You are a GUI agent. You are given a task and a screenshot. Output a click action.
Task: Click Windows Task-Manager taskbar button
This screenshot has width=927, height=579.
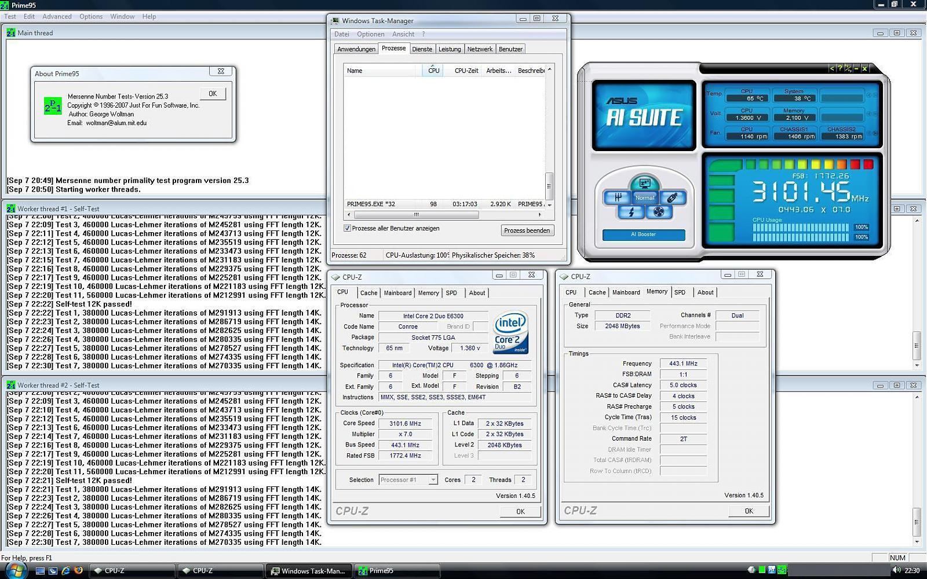309,571
